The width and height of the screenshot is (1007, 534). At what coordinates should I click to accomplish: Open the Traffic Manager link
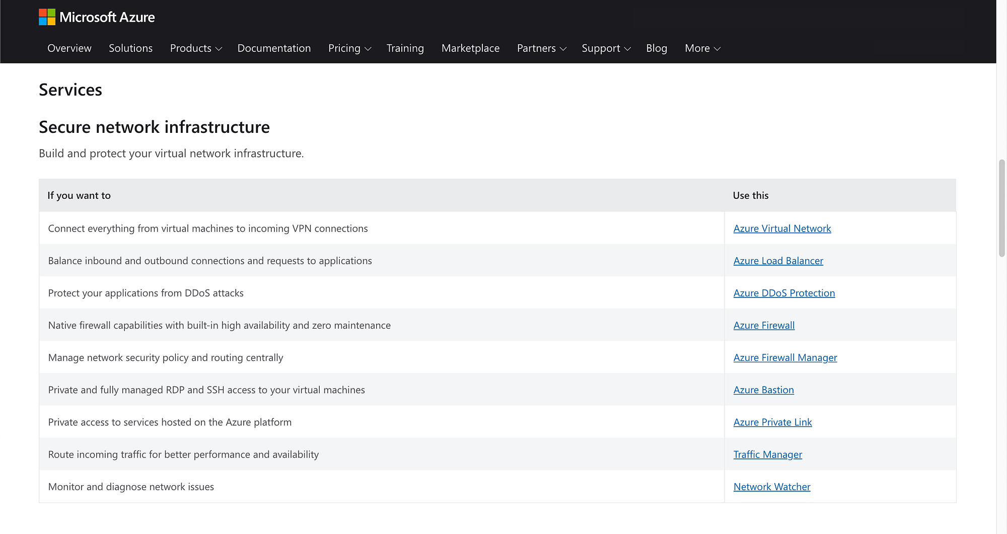(x=767, y=454)
